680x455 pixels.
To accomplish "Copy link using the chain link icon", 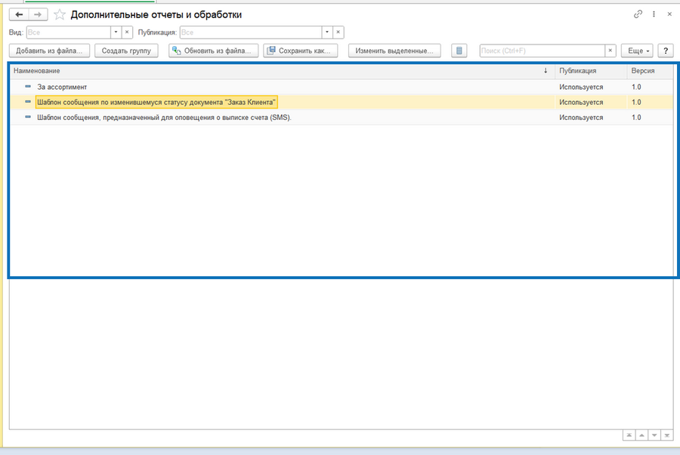I will [638, 14].
